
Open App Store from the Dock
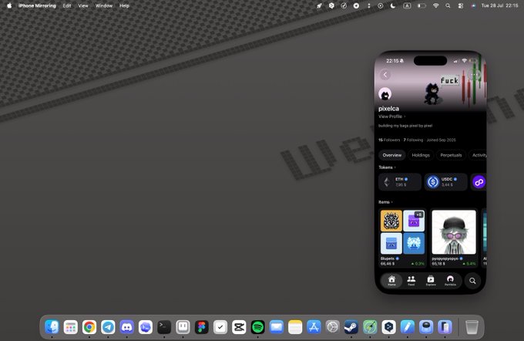[x=314, y=327]
